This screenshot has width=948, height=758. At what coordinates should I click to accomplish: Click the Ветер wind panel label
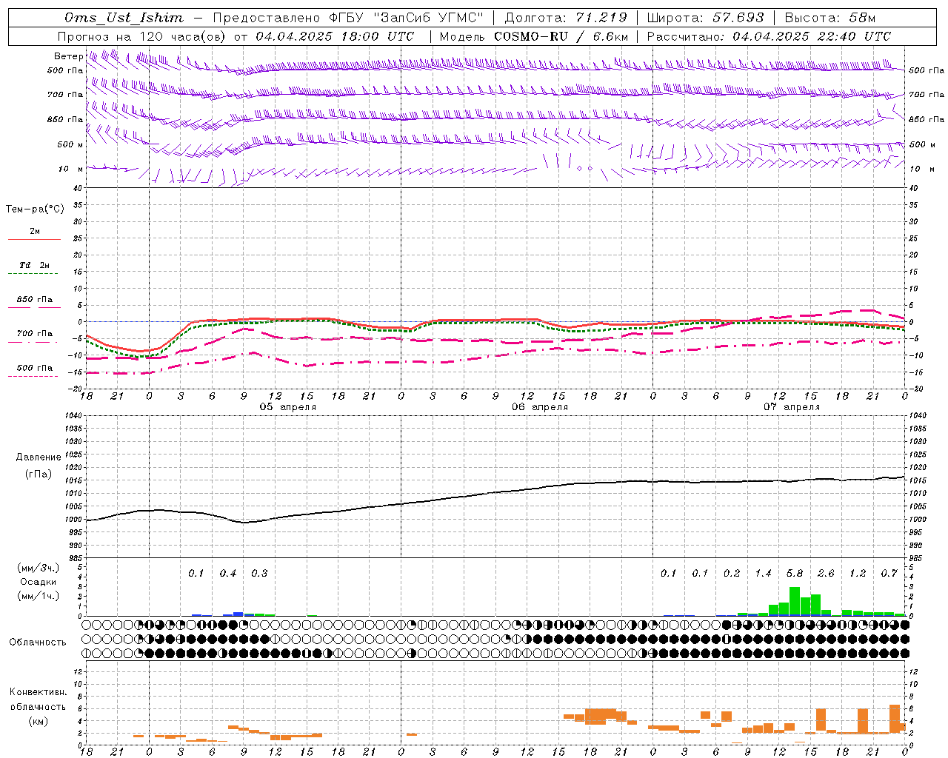coord(68,56)
